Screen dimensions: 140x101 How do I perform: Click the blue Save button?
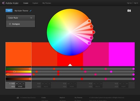(9, 10)
